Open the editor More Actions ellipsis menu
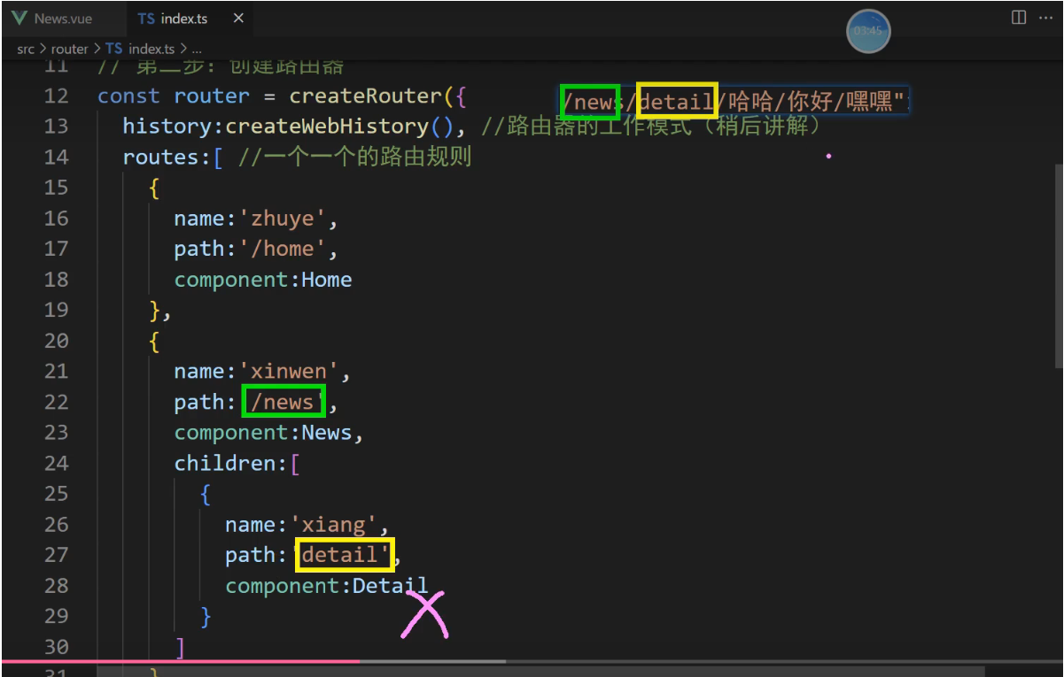1064x677 pixels. pos(1047,18)
